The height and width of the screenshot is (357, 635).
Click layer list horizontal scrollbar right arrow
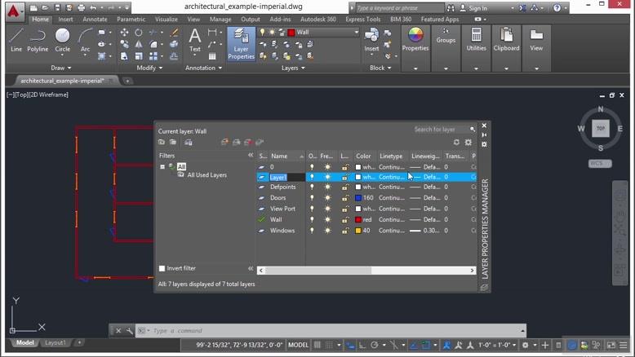tap(473, 270)
